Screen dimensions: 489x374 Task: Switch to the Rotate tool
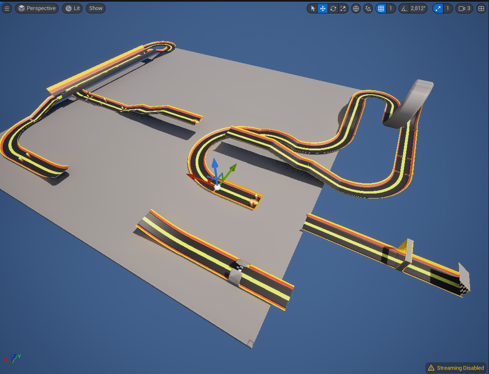(x=333, y=8)
